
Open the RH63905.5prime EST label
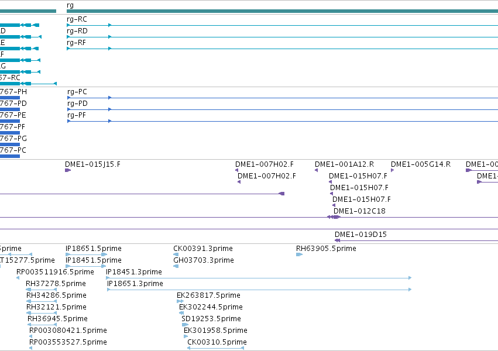[x=326, y=249]
